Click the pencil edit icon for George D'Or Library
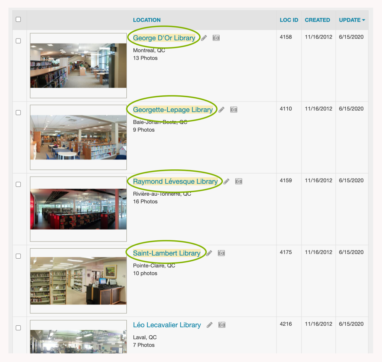382x362 pixels. click(204, 38)
